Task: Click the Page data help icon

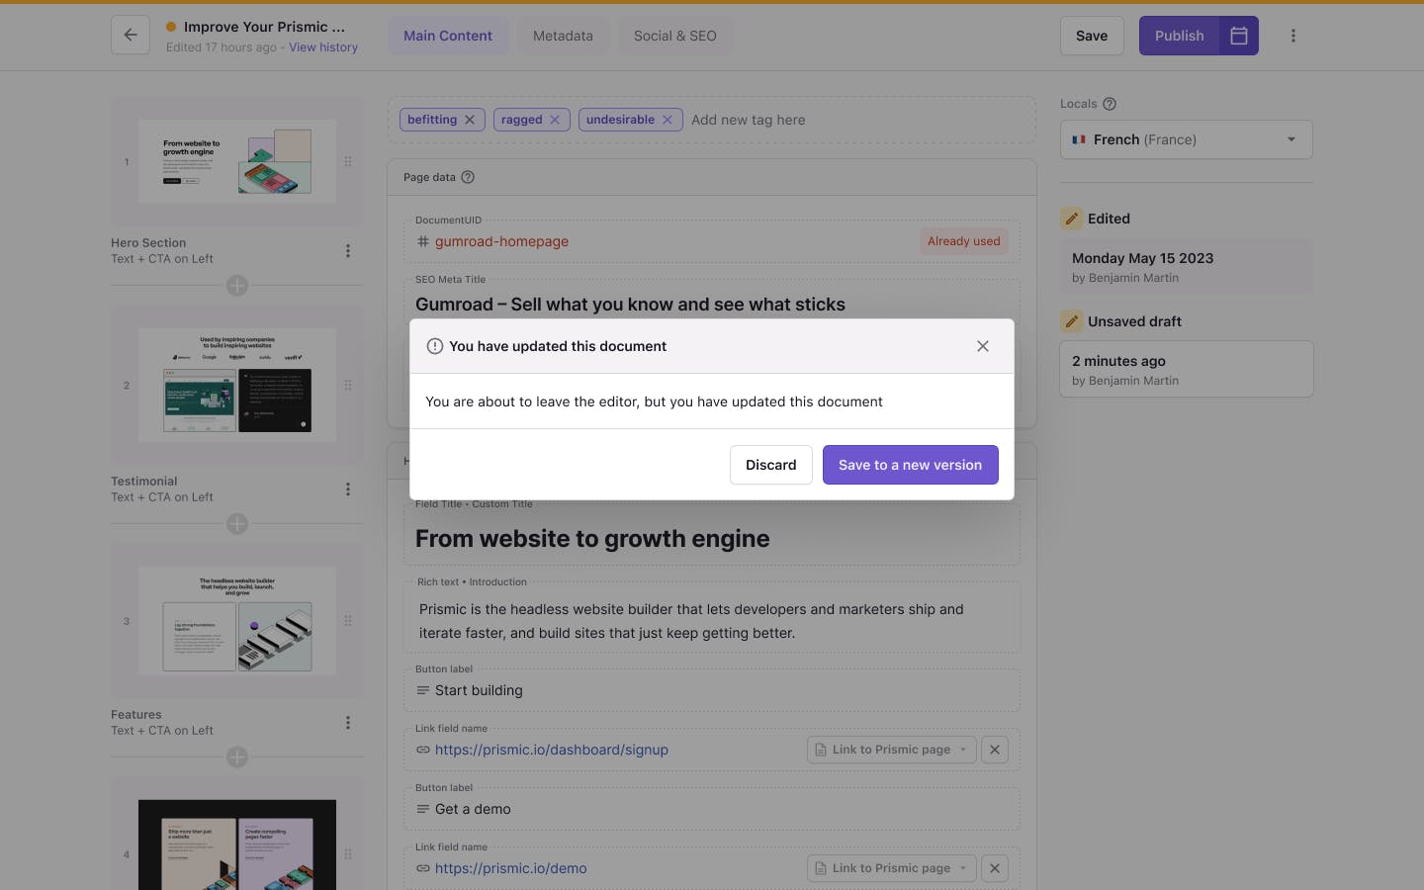Action: point(468,177)
